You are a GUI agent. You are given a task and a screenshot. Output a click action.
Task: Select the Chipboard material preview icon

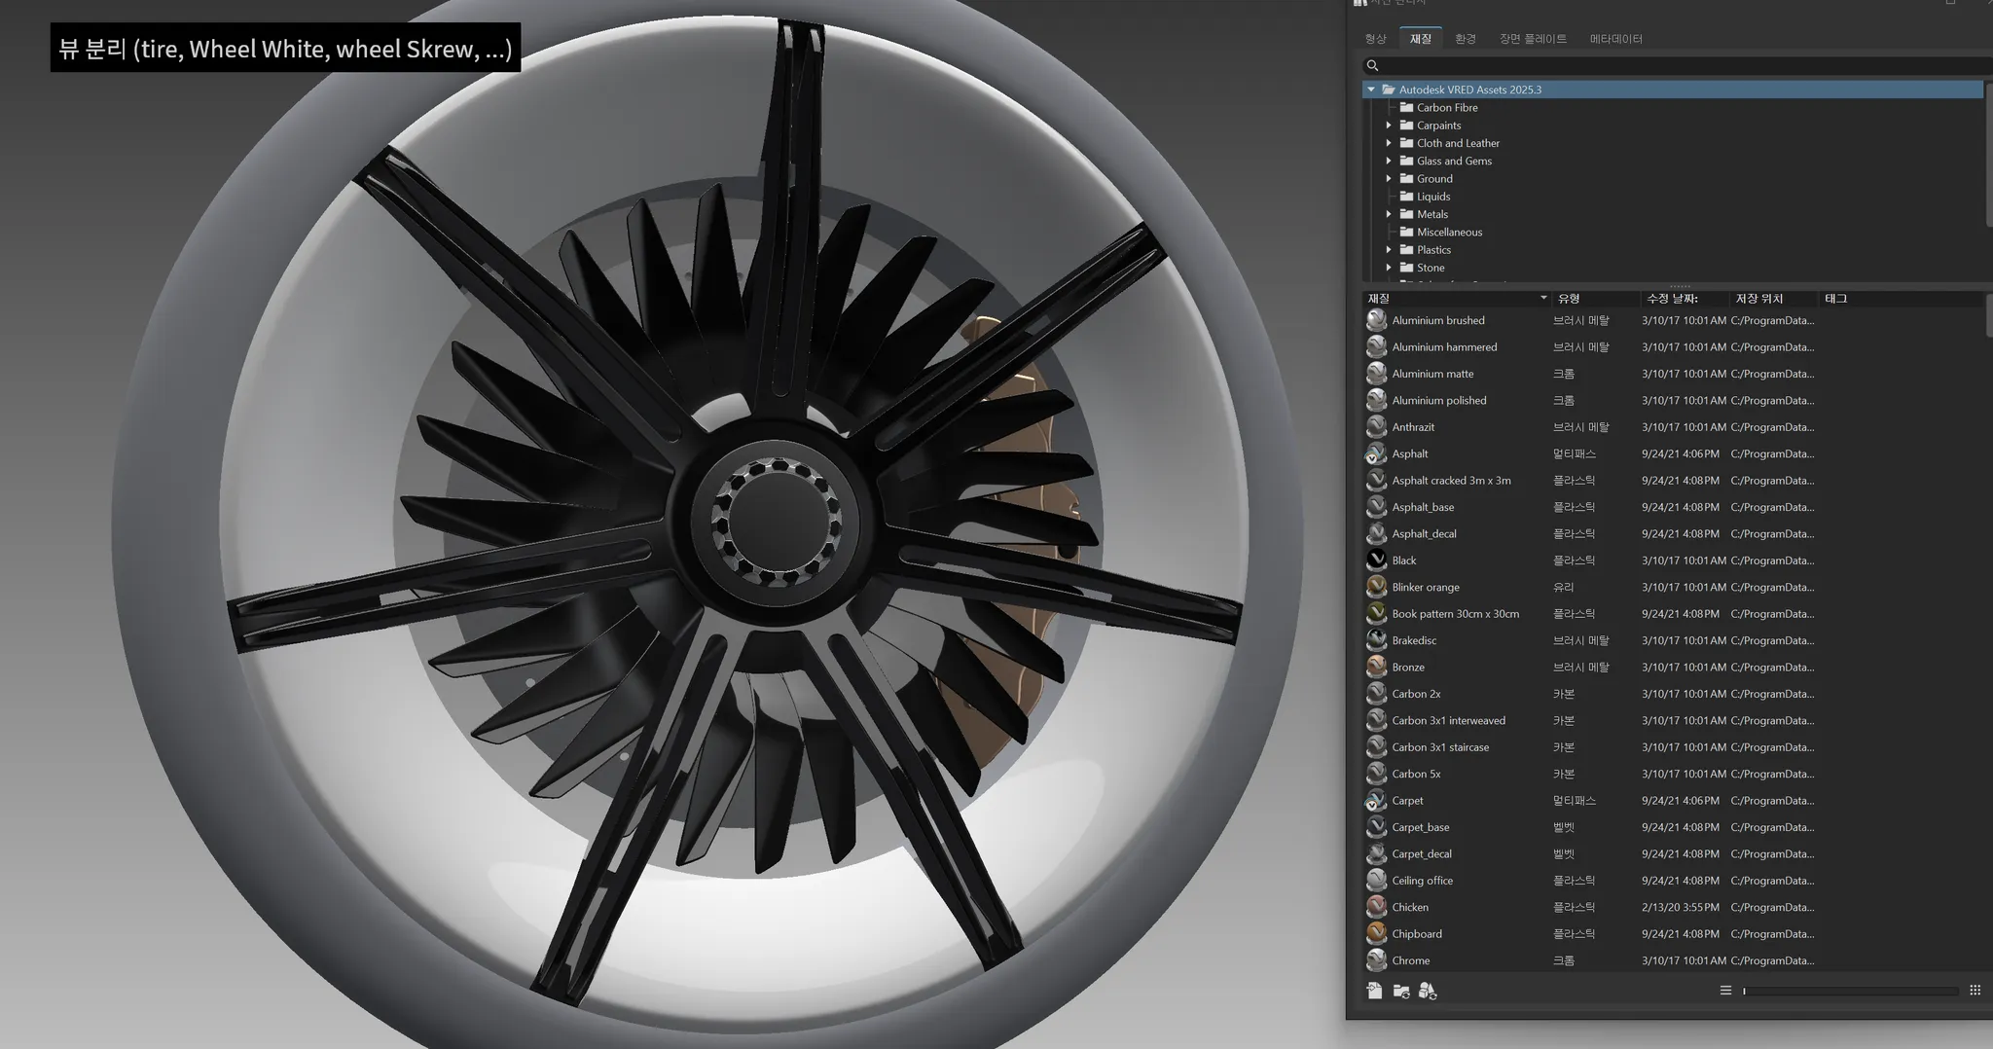tap(1376, 934)
